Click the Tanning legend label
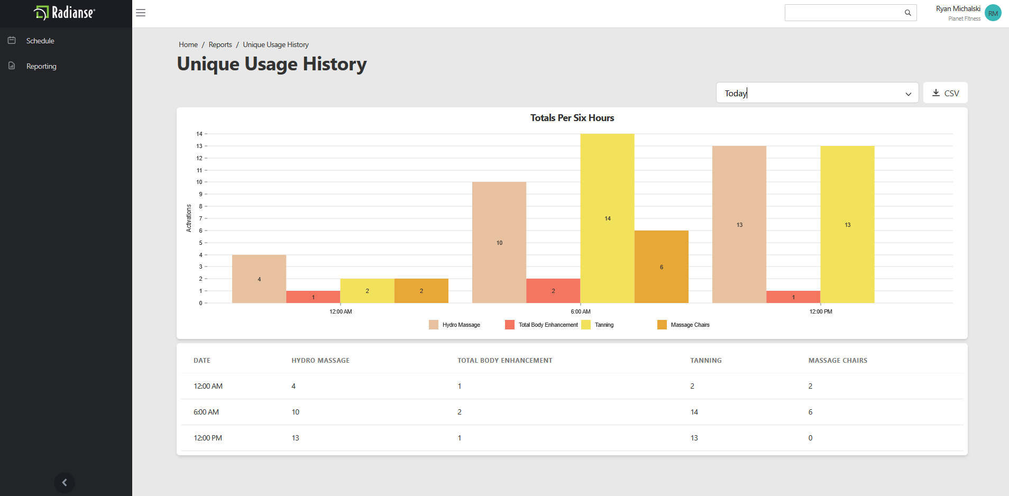1009x496 pixels. pos(604,325)
